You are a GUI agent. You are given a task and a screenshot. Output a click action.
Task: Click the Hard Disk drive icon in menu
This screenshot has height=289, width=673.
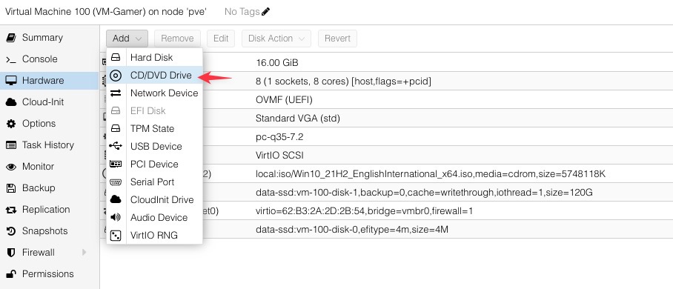pos(116,58)
